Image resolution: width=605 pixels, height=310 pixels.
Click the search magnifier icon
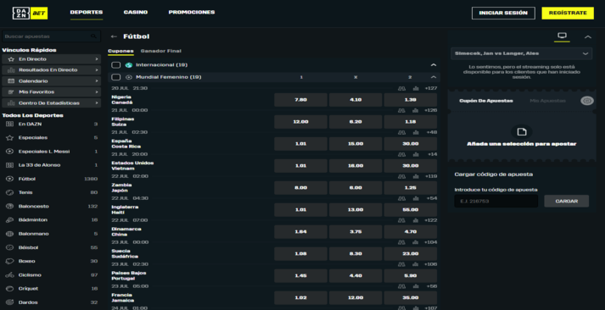[93, 36]
